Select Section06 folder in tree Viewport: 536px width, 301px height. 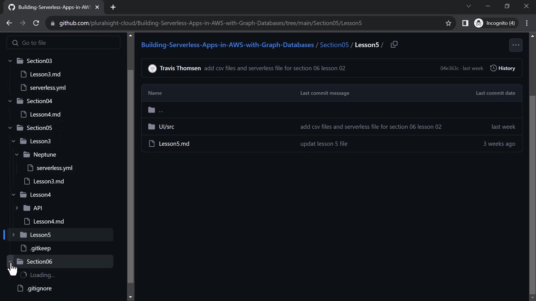[x=39, y=262]
